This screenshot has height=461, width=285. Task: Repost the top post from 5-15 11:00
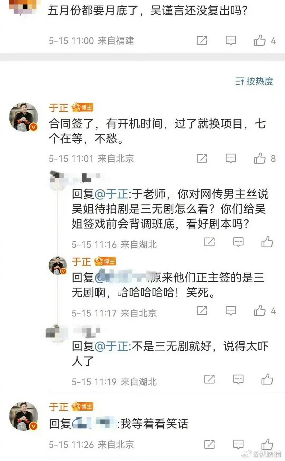[202, 40]
